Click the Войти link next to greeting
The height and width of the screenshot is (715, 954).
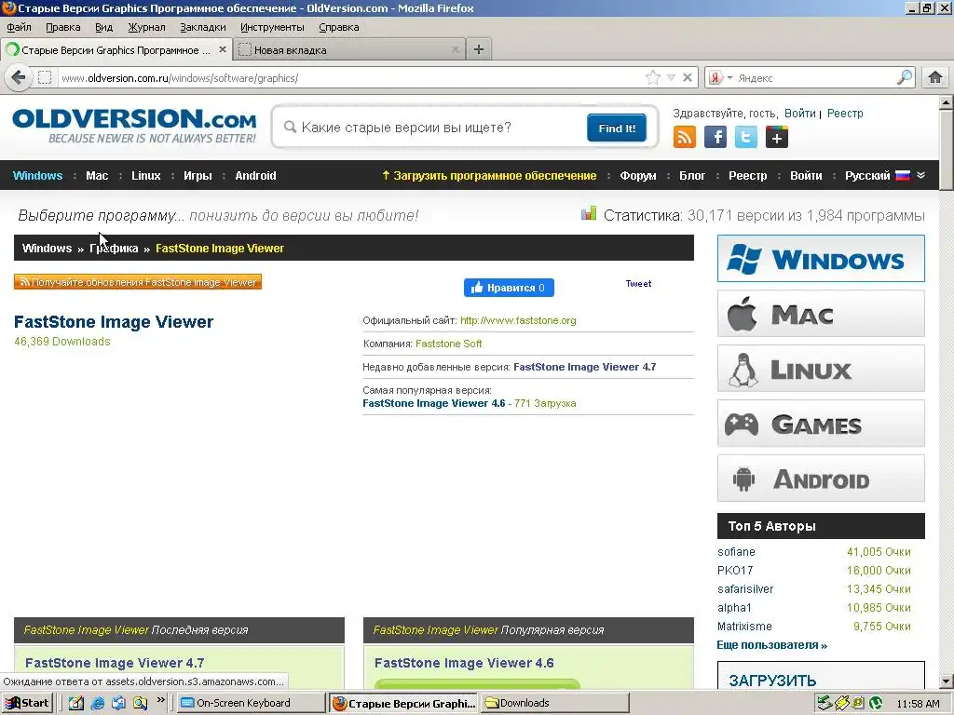click(799, 114)
